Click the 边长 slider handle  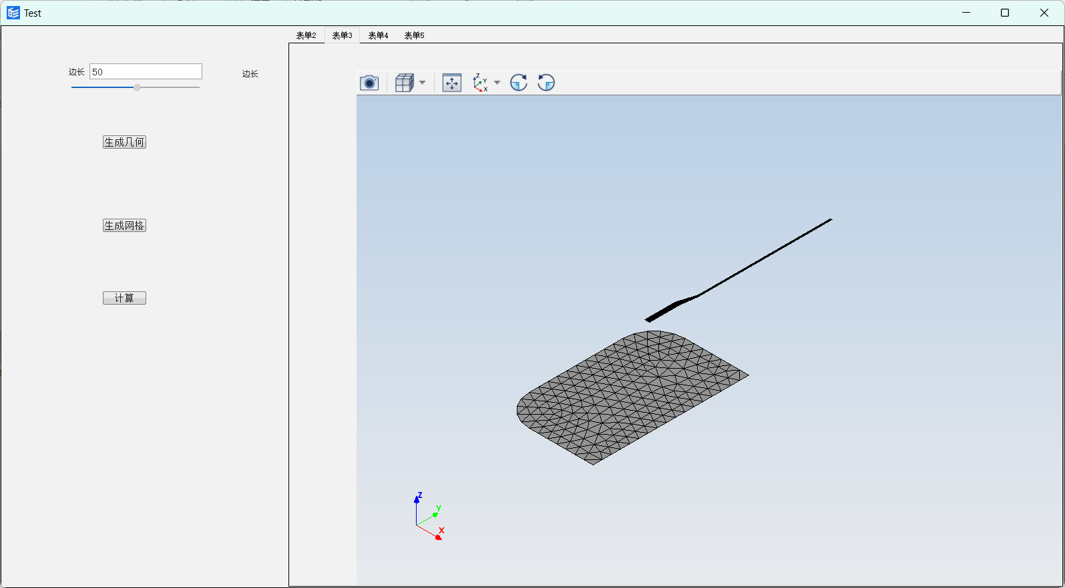[x=137, y=87]
